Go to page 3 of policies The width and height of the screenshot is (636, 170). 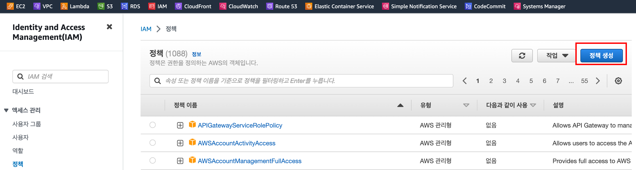coord(504,81)
